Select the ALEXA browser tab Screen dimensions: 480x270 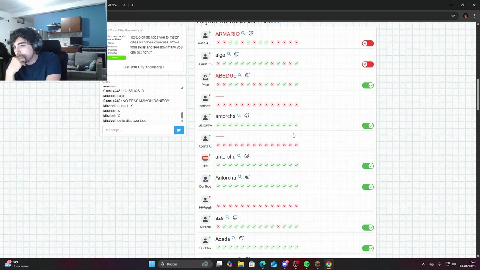(112, 5)
